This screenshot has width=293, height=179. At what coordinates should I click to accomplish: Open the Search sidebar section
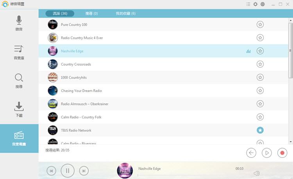19,81
